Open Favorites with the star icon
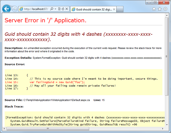This screenshot has height=133, width=171. pos(160,9)
